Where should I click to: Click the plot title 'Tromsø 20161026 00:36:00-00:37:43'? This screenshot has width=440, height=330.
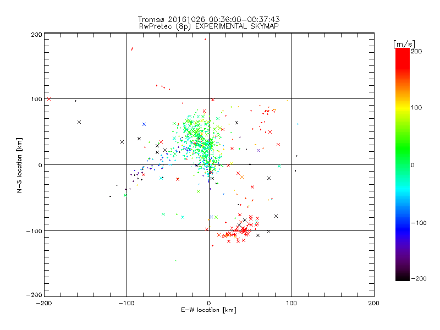point(208,19)
